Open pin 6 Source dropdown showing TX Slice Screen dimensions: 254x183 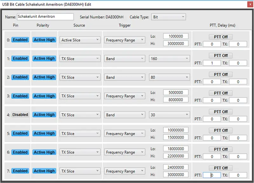[x=80, y=152]
